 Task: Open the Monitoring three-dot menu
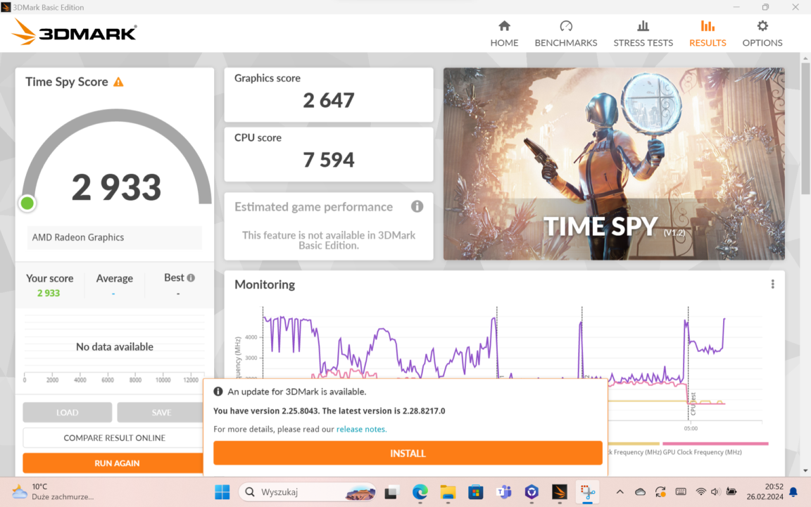pyautogui.click(x=772, y=284)
